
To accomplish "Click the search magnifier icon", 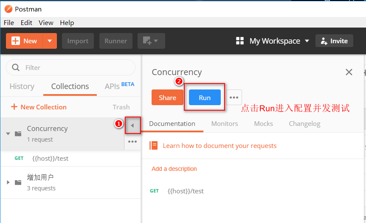I will (x=16, y=67).
